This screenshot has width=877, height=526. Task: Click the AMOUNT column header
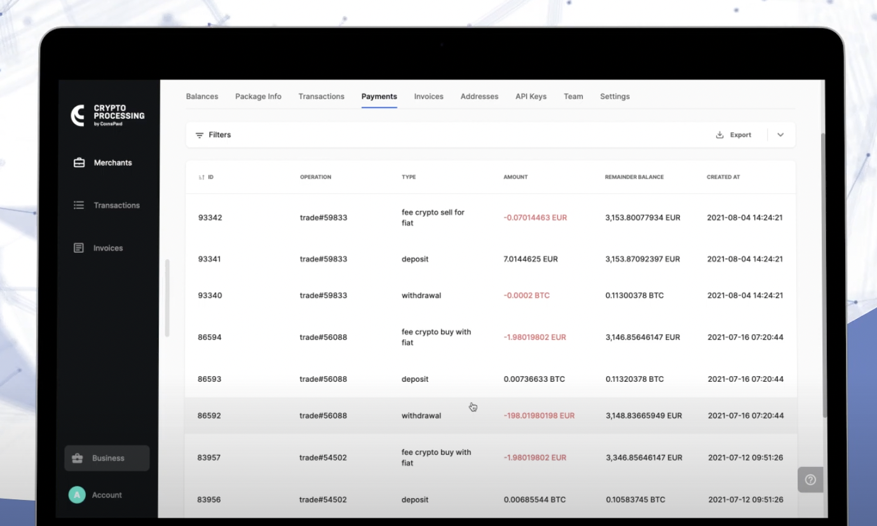[x=515, y=177]
